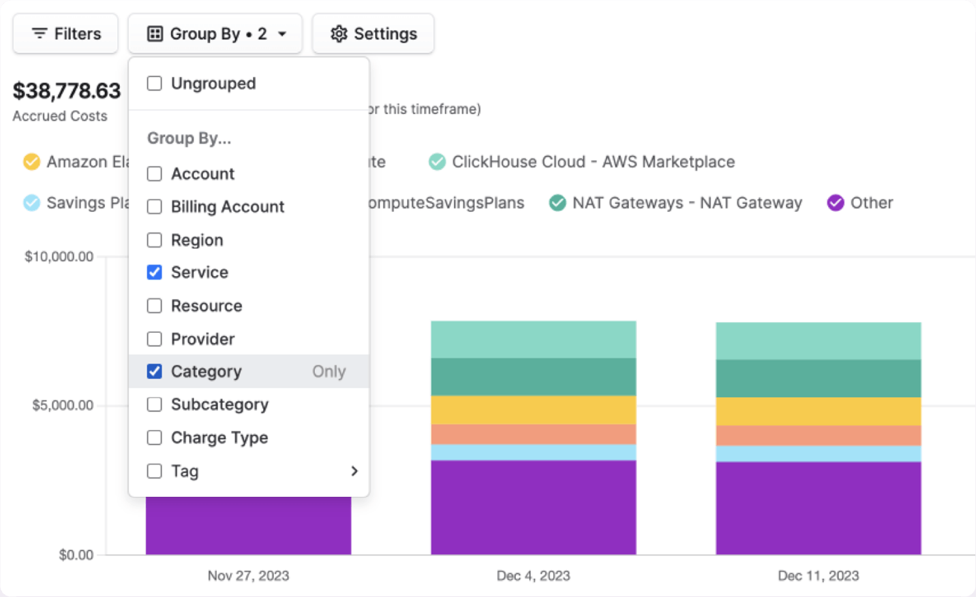976x597 pixels.
Task: Toggle the yellow Amazon legend check icon
Action: coord(31,162)
